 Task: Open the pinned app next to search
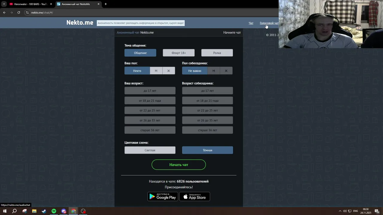[25, 211]
